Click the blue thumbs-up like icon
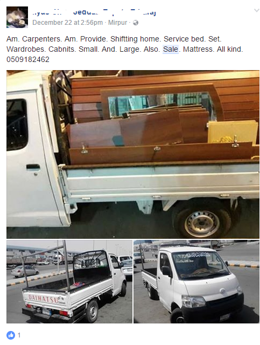260x345 pixels. (x=11, y=335)
